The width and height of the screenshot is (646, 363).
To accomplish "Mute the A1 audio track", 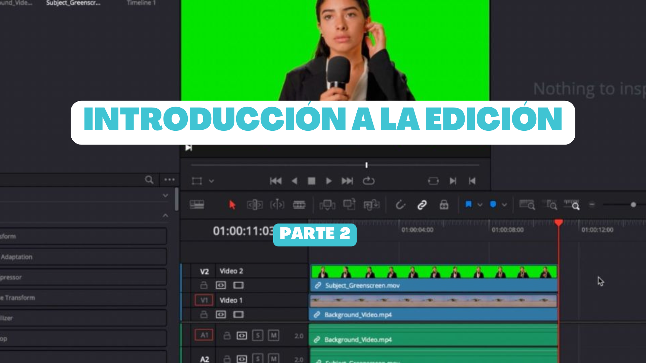I will coord(274,335).
